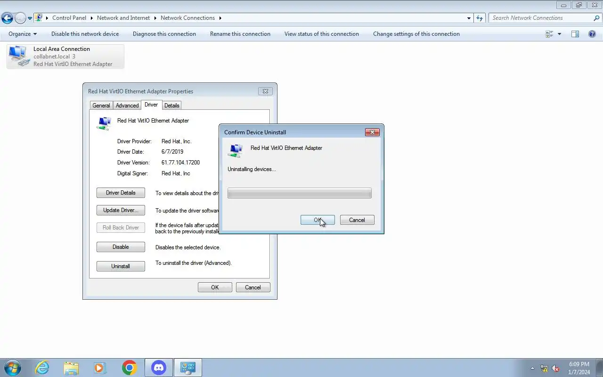Expand arrow after Network and Internet breadcrumb
603x377 pixels.
[x=155, y=18]
